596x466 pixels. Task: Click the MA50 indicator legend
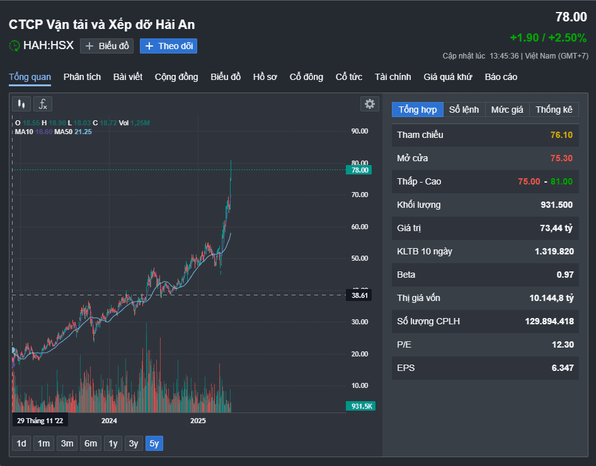(73, 132)
